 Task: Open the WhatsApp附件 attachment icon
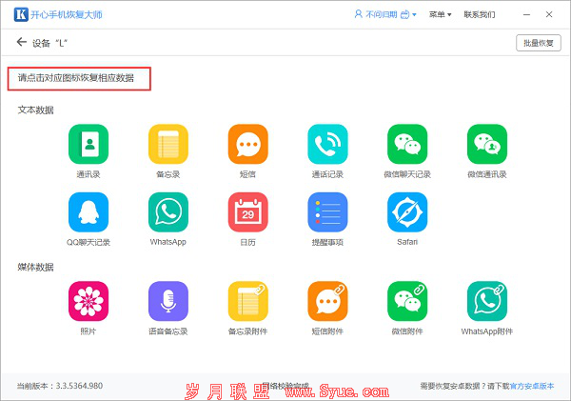tap(487, 301)
